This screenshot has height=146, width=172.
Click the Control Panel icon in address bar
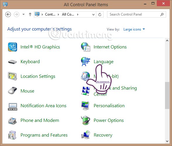[x=37, y=14]
